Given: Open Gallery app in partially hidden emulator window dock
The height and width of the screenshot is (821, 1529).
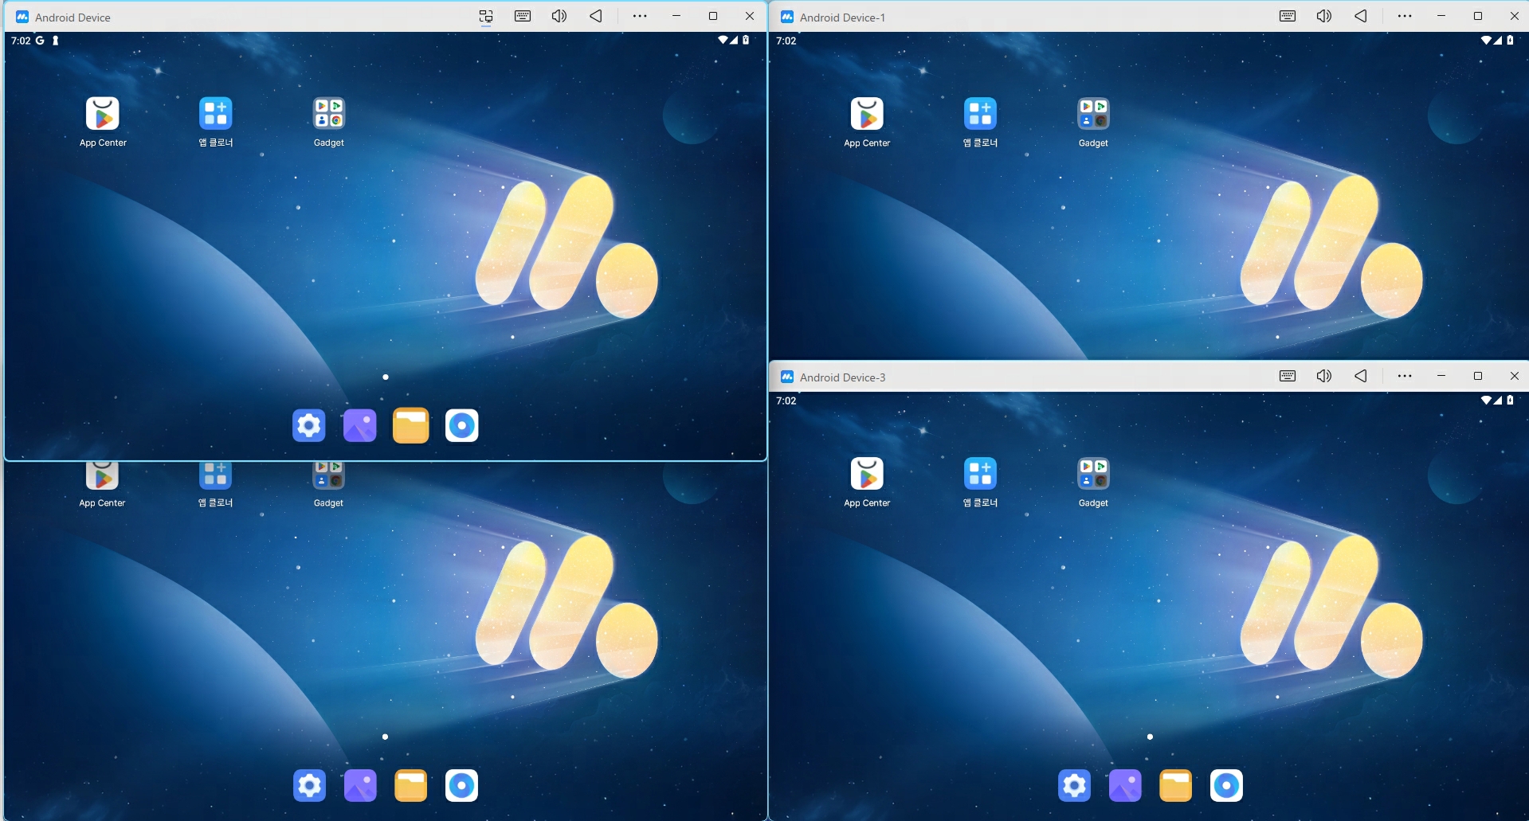Looking at the screenshot, I should point(360,785).
